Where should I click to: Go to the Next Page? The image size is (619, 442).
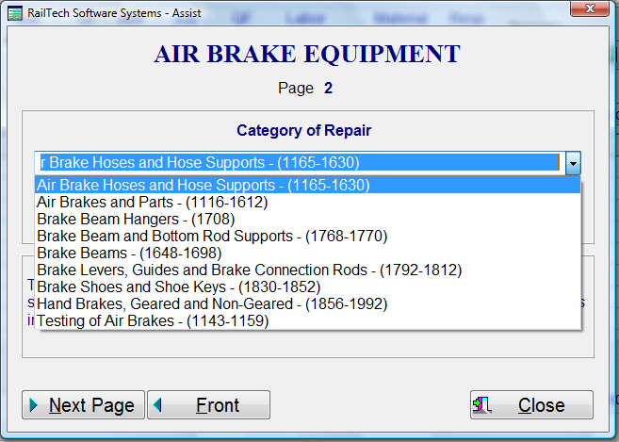pos(83,405)
